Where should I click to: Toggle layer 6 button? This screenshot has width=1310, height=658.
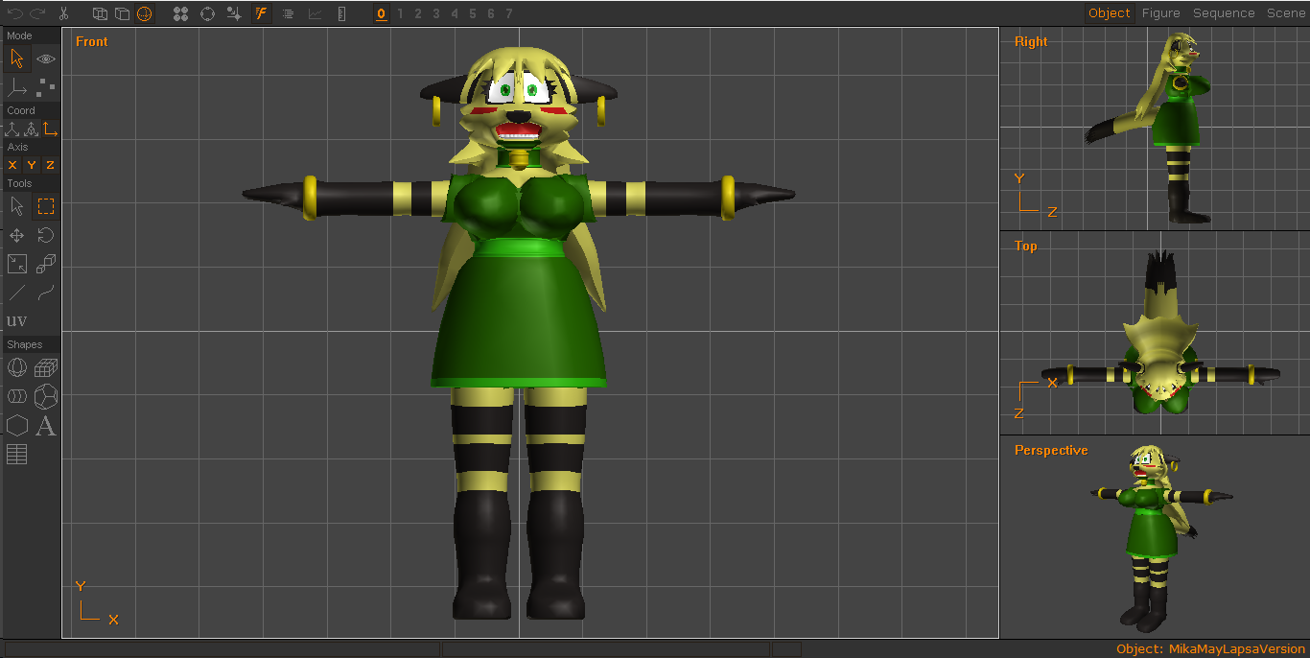[491, 13]
